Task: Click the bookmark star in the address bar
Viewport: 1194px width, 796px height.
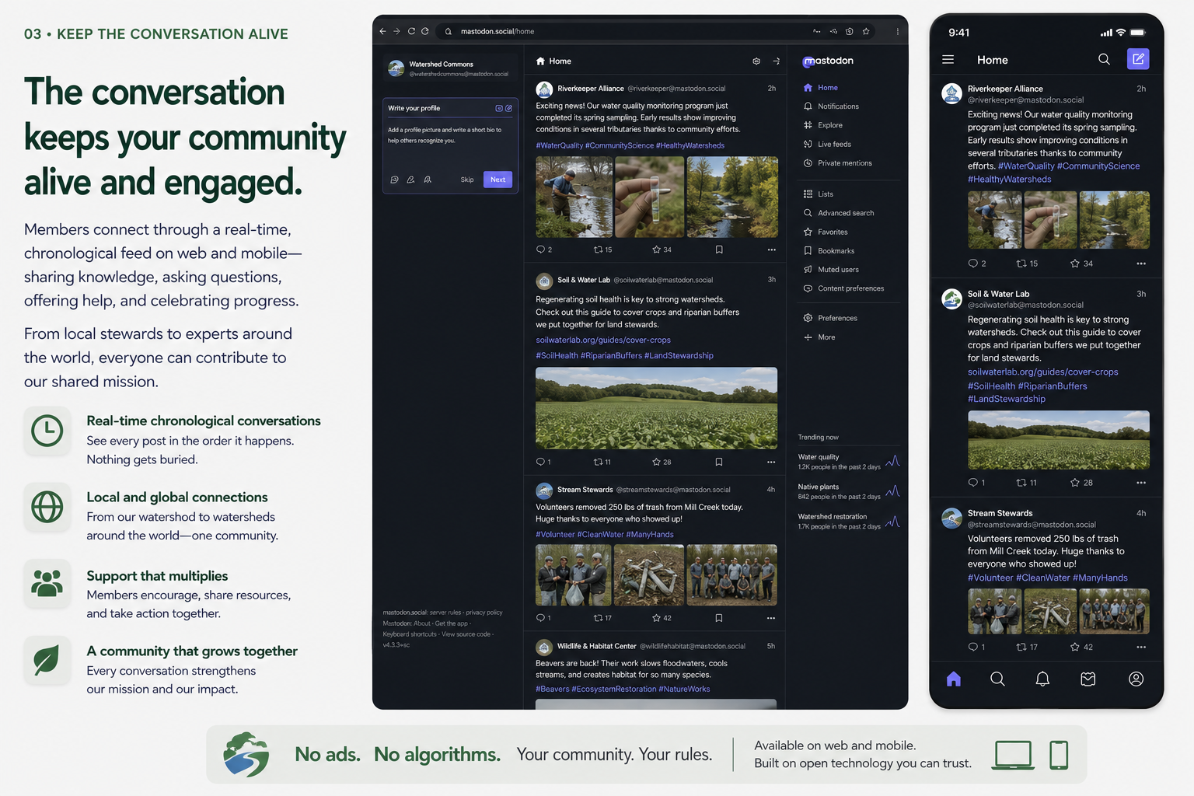Action: [865, 31]
